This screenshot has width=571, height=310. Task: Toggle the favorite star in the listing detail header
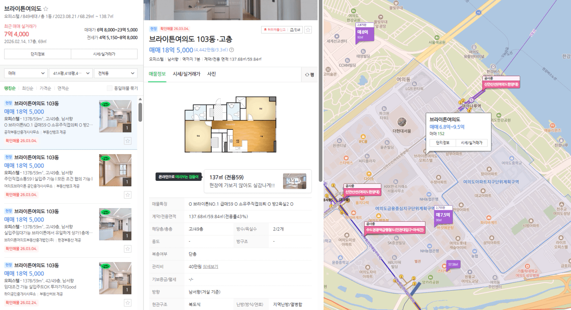(x=308, y=30)
